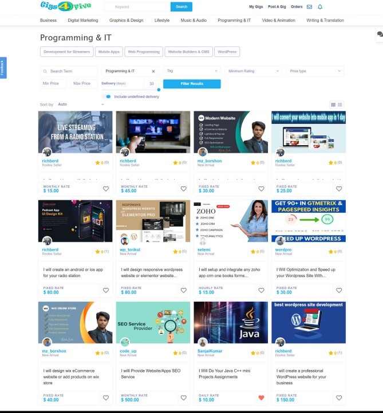Click the Gigs4Five logo

[x=66, y=6]
